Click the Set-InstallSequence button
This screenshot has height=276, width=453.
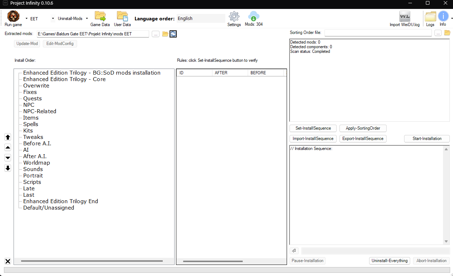(313, 128)
